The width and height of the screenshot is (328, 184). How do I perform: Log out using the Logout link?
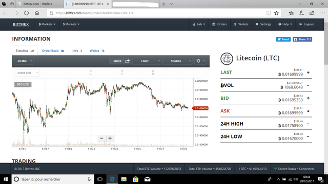point(306,24)
